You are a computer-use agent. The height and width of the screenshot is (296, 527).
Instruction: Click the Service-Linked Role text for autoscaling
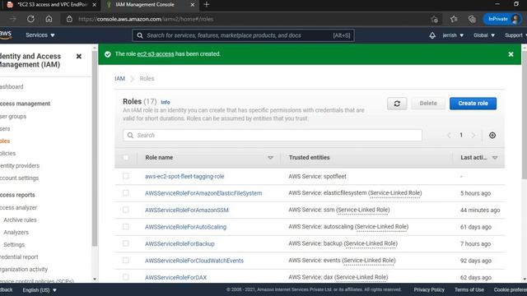pyautogui.click(x=381, y=227)
